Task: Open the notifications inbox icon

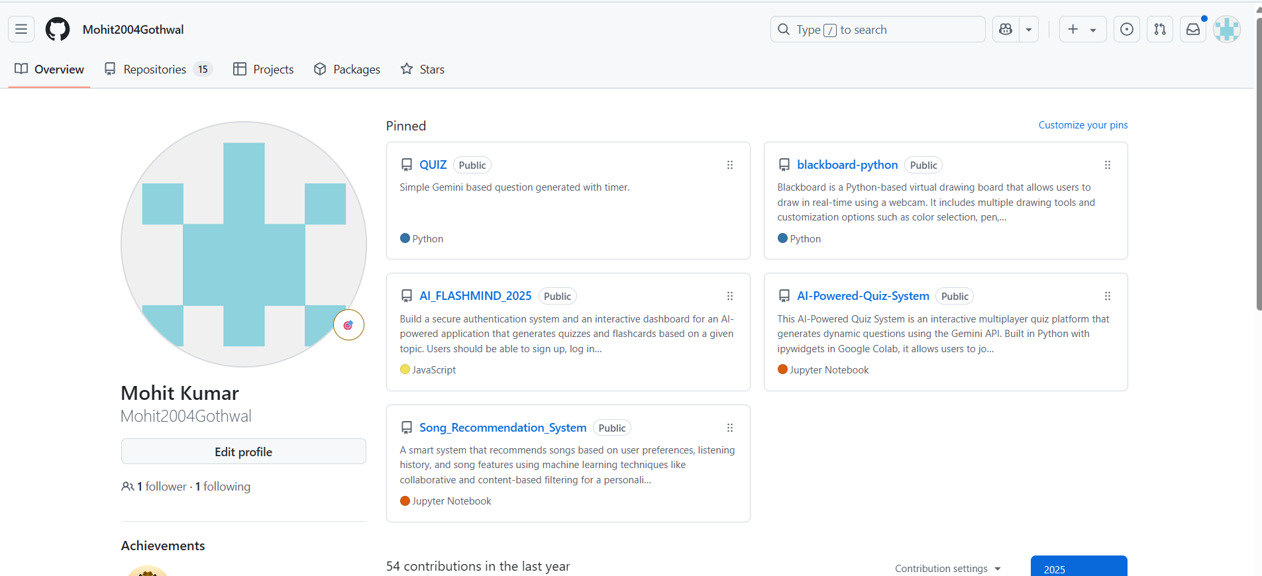Action: 1193,29
